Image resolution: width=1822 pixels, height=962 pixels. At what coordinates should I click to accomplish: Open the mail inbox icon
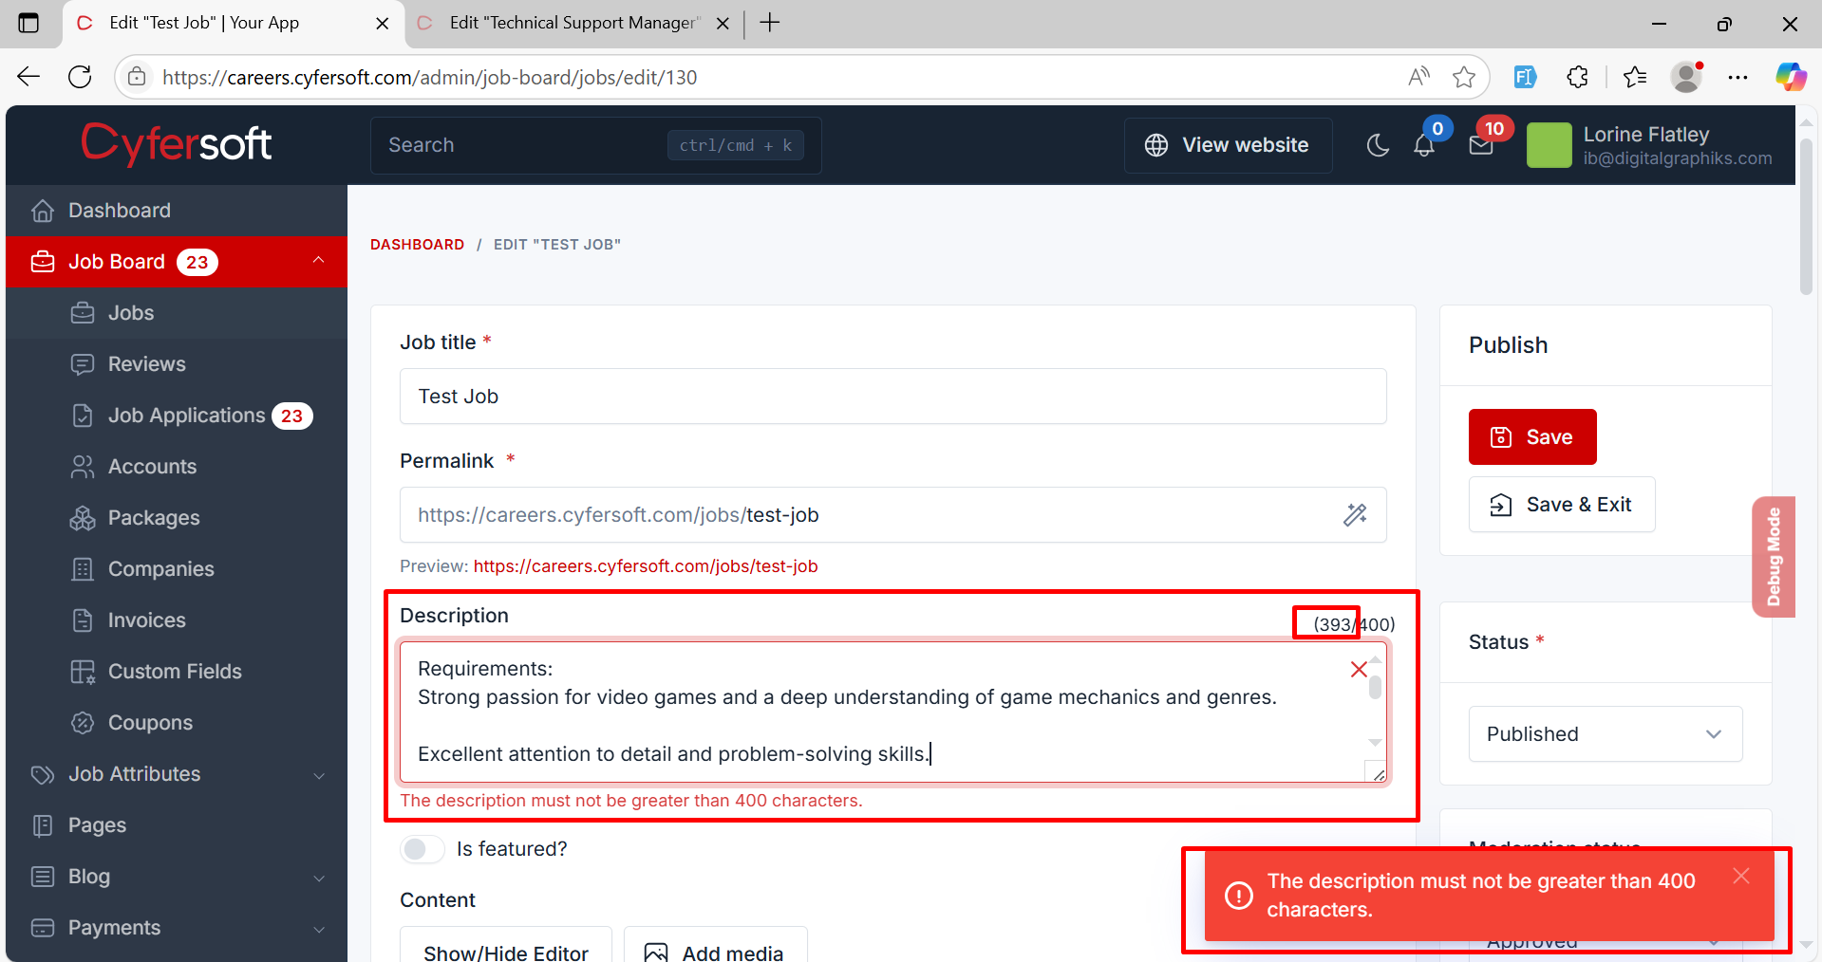point(1480,145)
